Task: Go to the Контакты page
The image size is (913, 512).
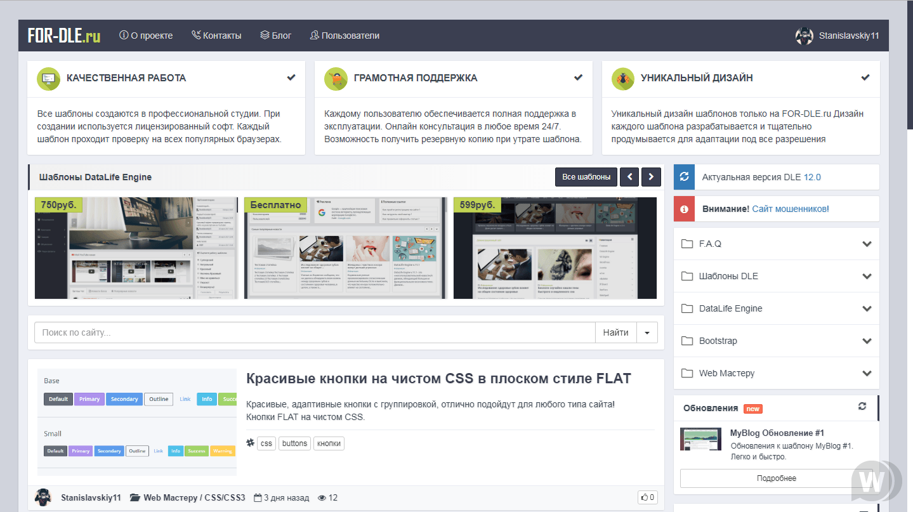Action: point(216,36)
